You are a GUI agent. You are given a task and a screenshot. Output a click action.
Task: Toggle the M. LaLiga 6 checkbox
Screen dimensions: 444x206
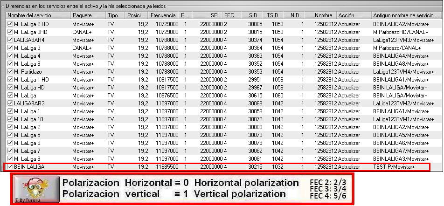click(10, 143)
